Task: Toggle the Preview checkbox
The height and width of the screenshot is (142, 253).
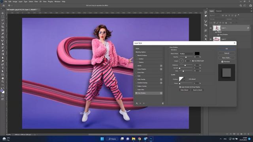Action: 222,62
